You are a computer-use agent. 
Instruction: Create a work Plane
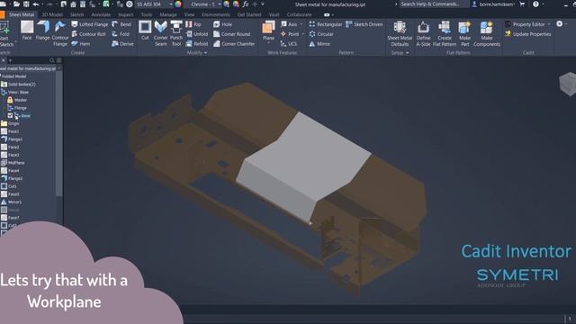pos(268,30)
